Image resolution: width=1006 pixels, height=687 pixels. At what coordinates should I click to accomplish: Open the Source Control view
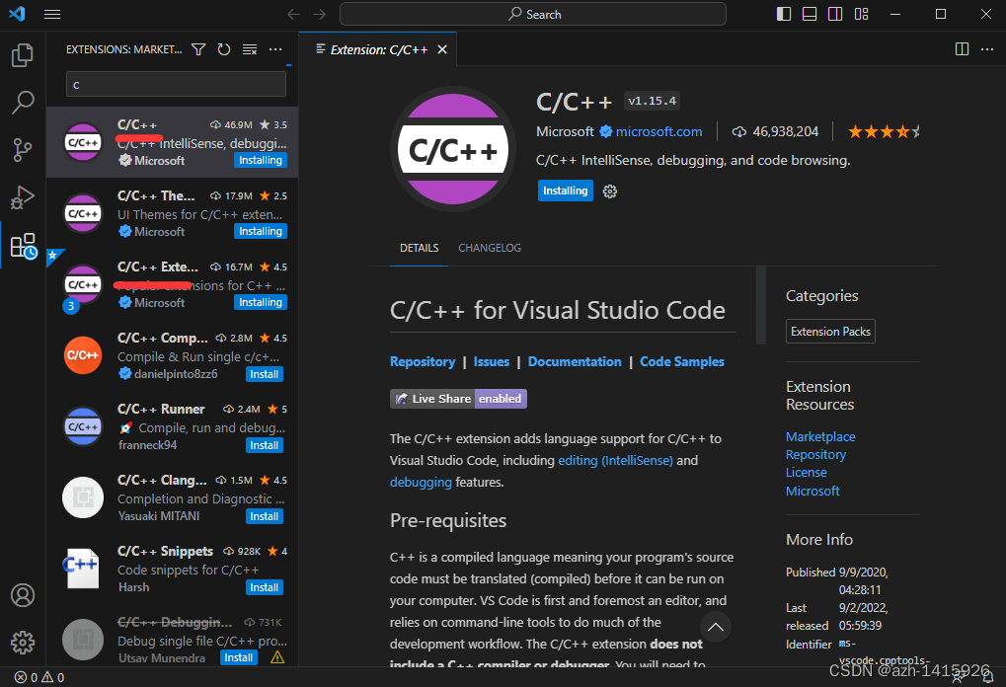pos(22,149)
